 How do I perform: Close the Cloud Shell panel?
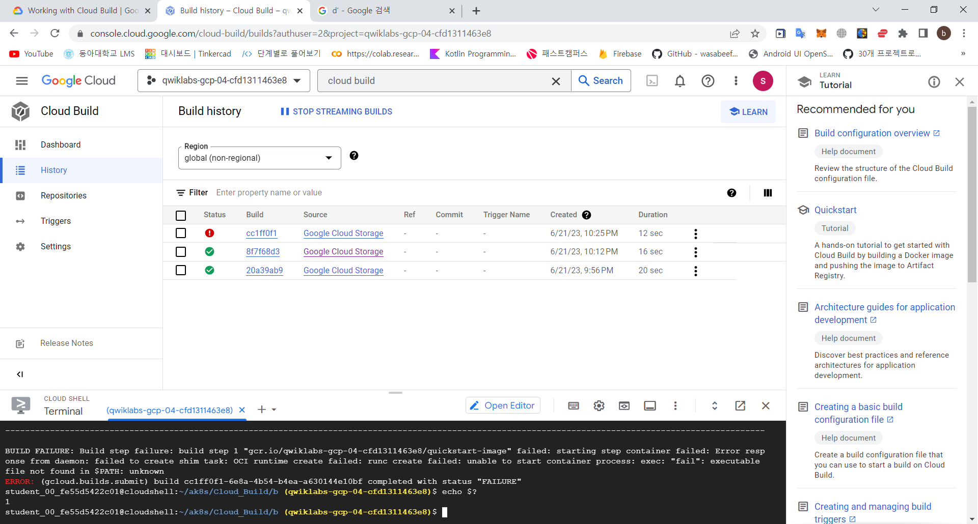point(766,405)
